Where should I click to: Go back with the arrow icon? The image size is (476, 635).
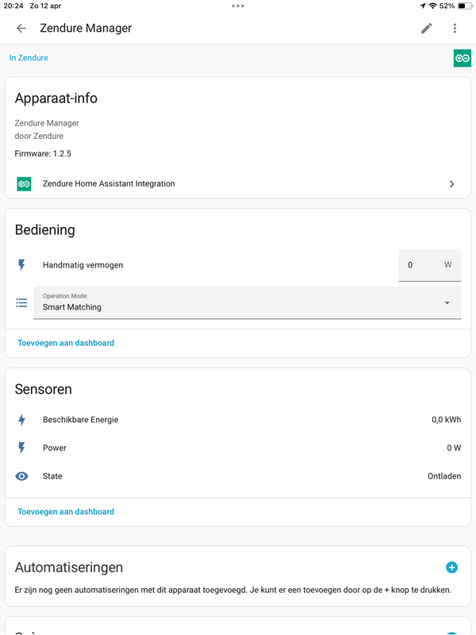pyautogui.click(x=21, y=28)
